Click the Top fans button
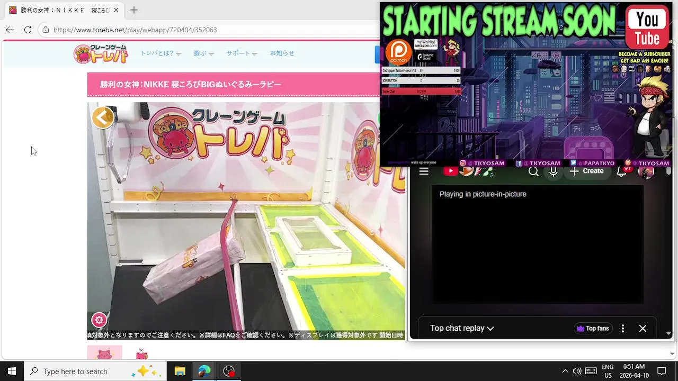The width and height of the screenshot is (678, 381). tap(593, 329)
